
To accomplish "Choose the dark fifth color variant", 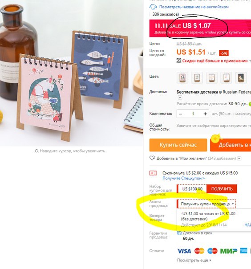I will point(241,77).
